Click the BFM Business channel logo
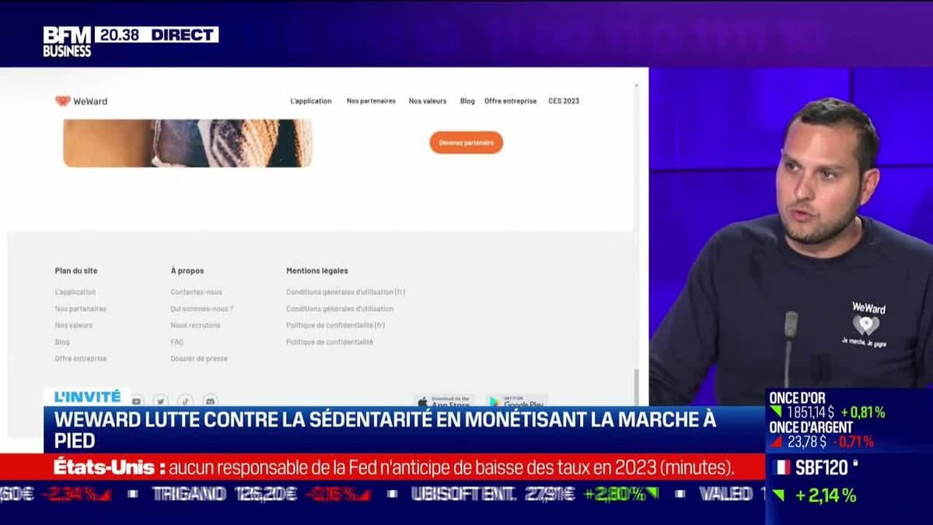Viewport: 933px width, 525px height. (67, 41)
